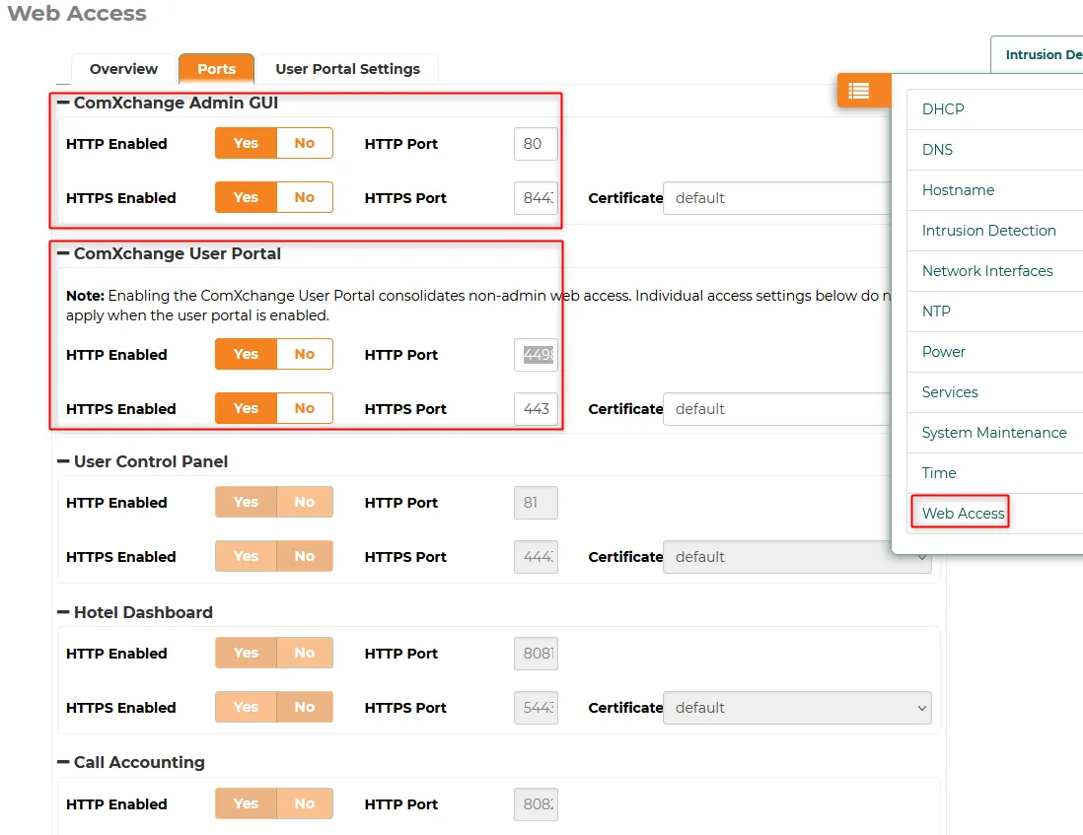Image resolution: width=1083 pixels, height=835 pixels.
Task: Open the User Portal Settings tab
Action: point(347,69)
